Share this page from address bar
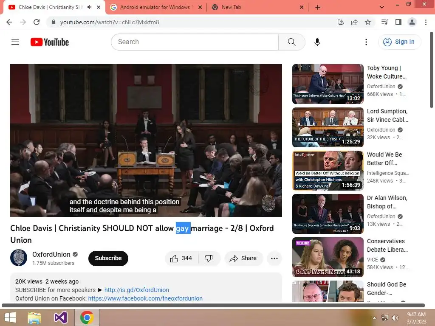Image resolution: width=435 pixels, height=326 pixels. [x=354, y=22]
